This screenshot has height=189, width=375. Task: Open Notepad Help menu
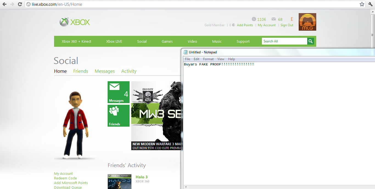point(231,59)
